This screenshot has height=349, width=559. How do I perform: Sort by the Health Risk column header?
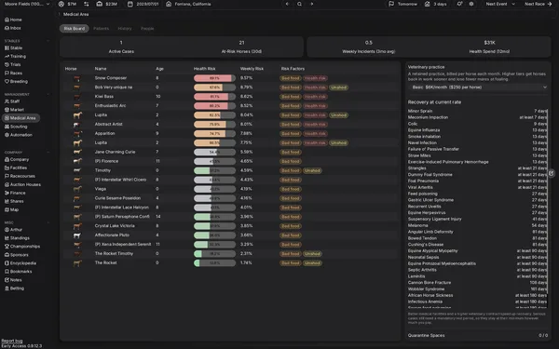[204, 69]
